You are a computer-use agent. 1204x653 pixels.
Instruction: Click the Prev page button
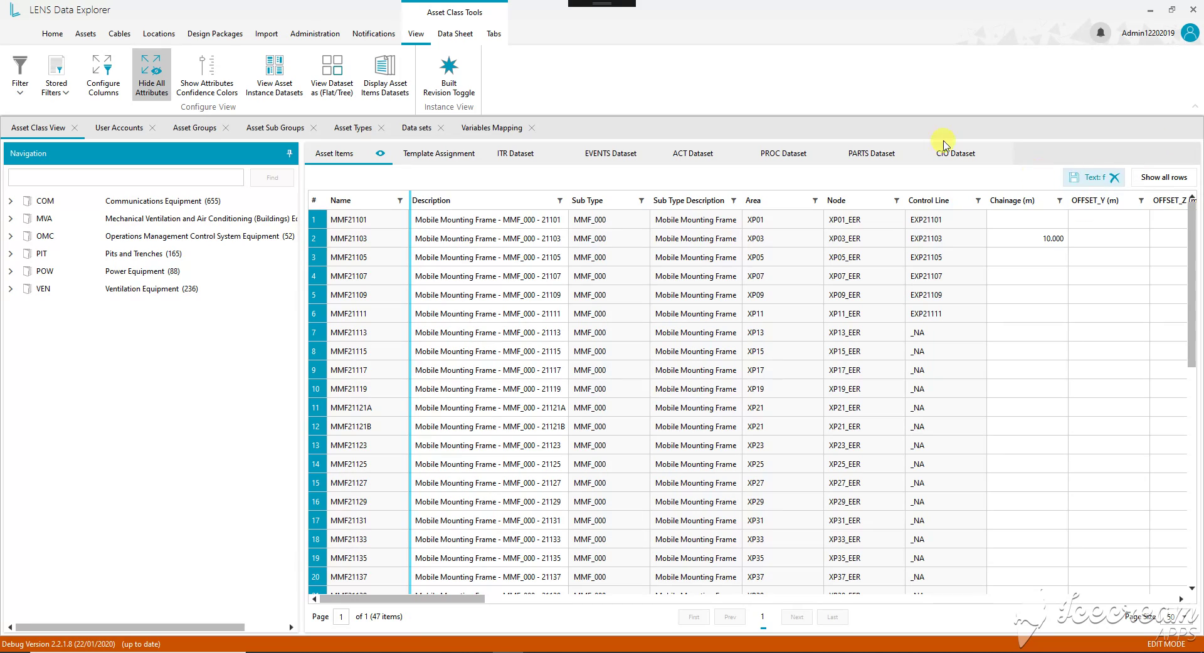[730, 617]
